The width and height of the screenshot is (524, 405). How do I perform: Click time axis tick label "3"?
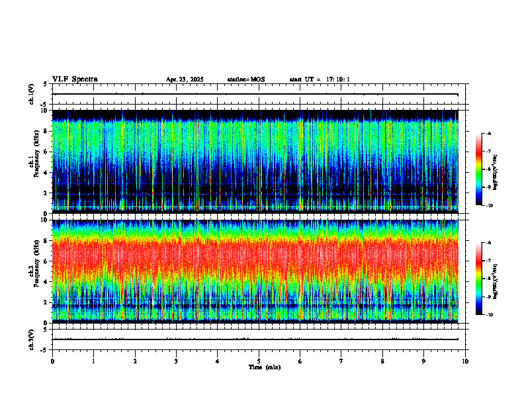(176, 361)
